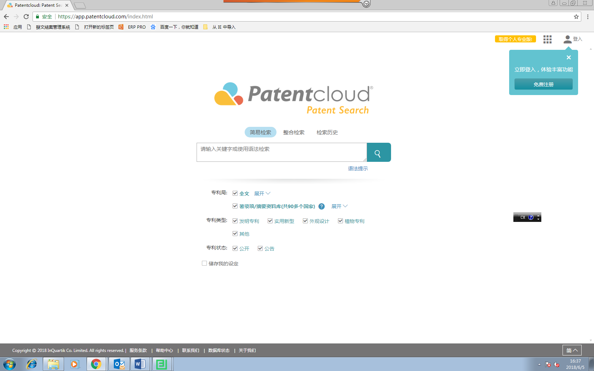
Task: Uncheck the '外观设计' patent type
Action: click(305, 221)
